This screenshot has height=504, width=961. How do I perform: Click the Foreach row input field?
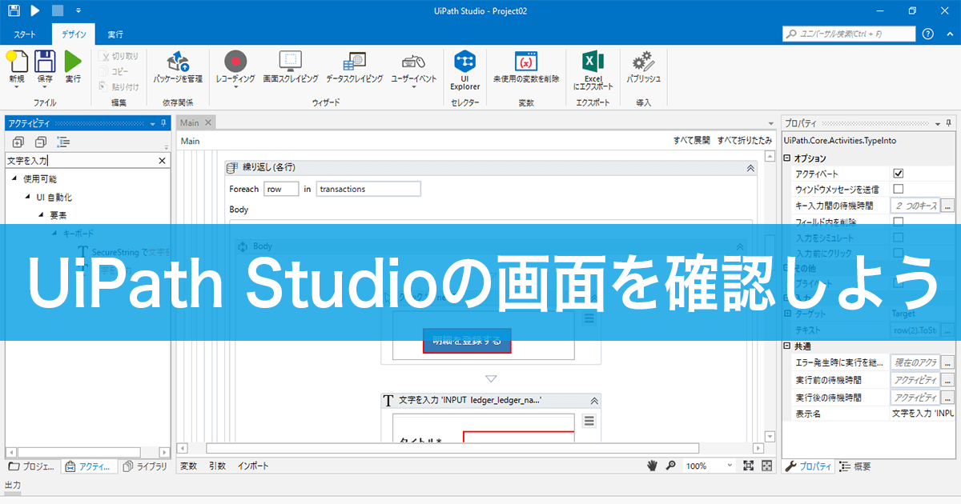click(x=281, y=189)
